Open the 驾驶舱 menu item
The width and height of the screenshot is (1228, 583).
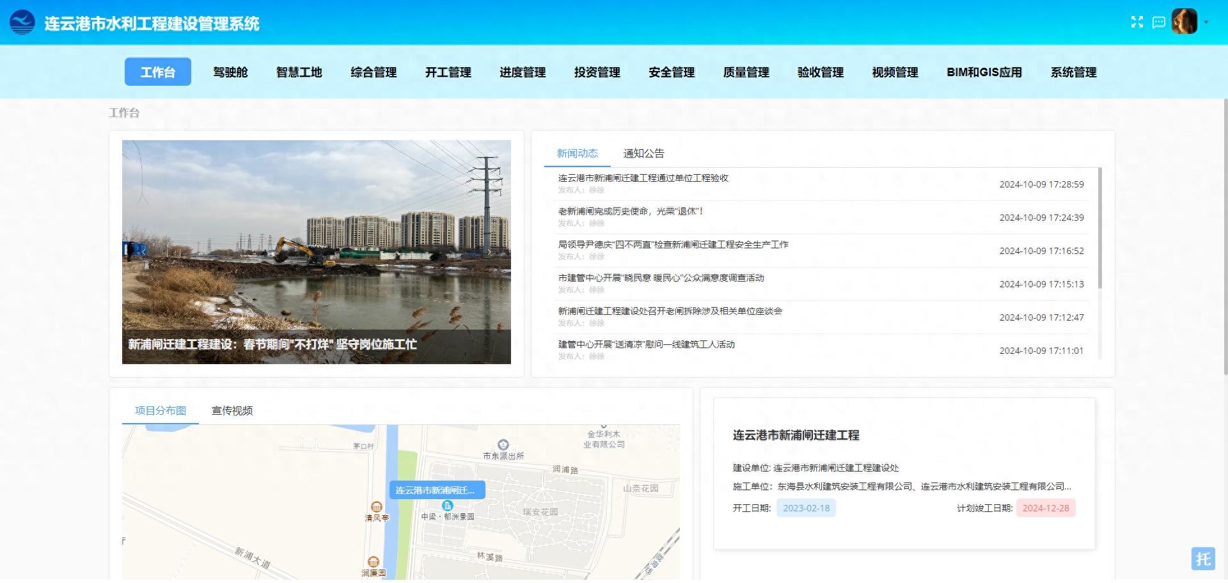tap(230, 72)
